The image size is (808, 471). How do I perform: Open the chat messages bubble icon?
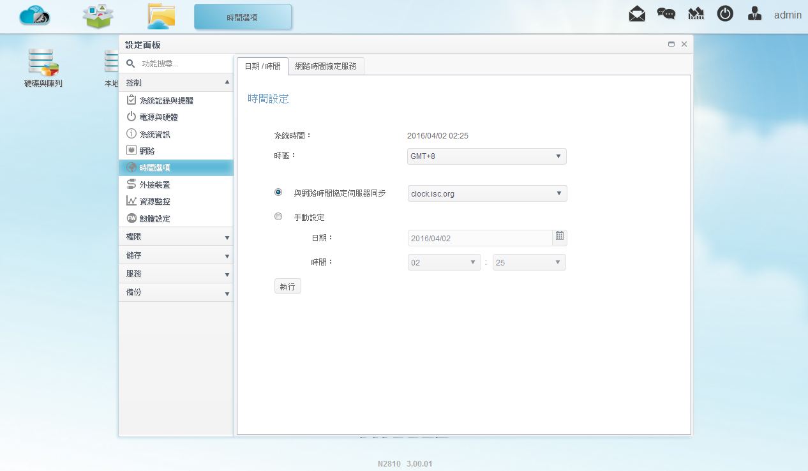click(666, 14)
